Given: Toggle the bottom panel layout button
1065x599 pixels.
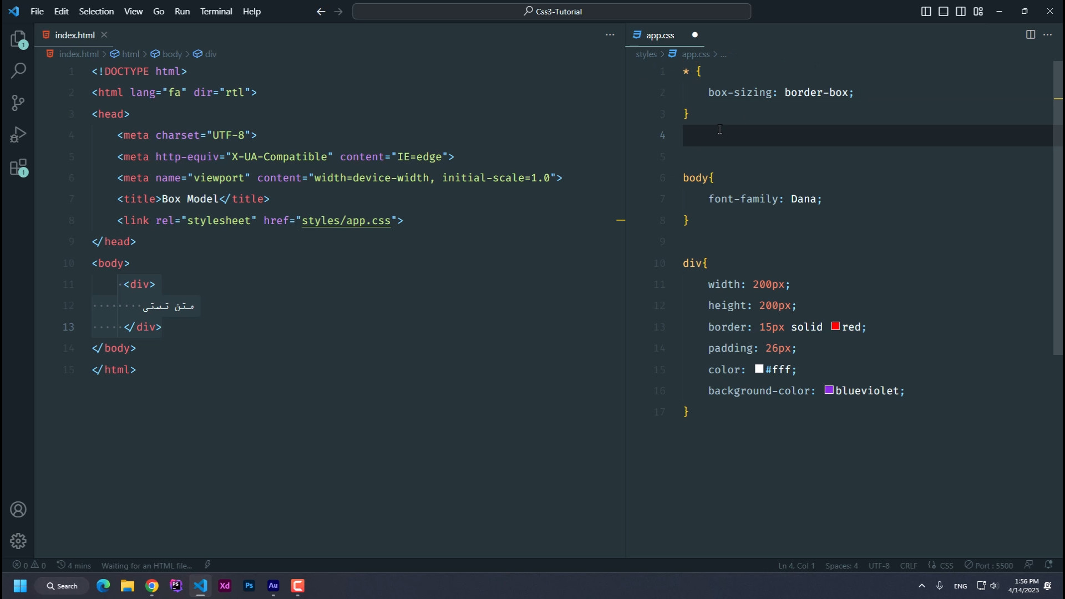Looking at the screenshot, I should pos(943,11).
